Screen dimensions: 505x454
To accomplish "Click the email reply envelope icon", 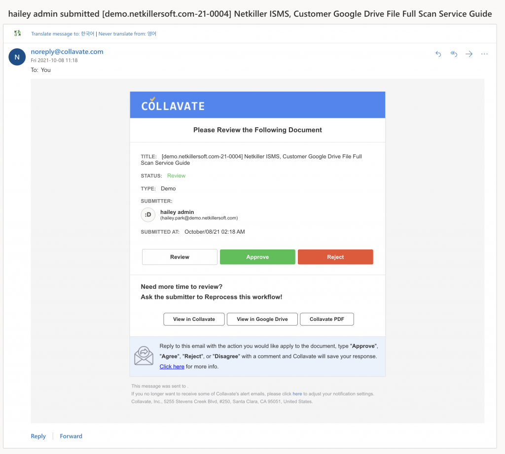I will point(144,356).
